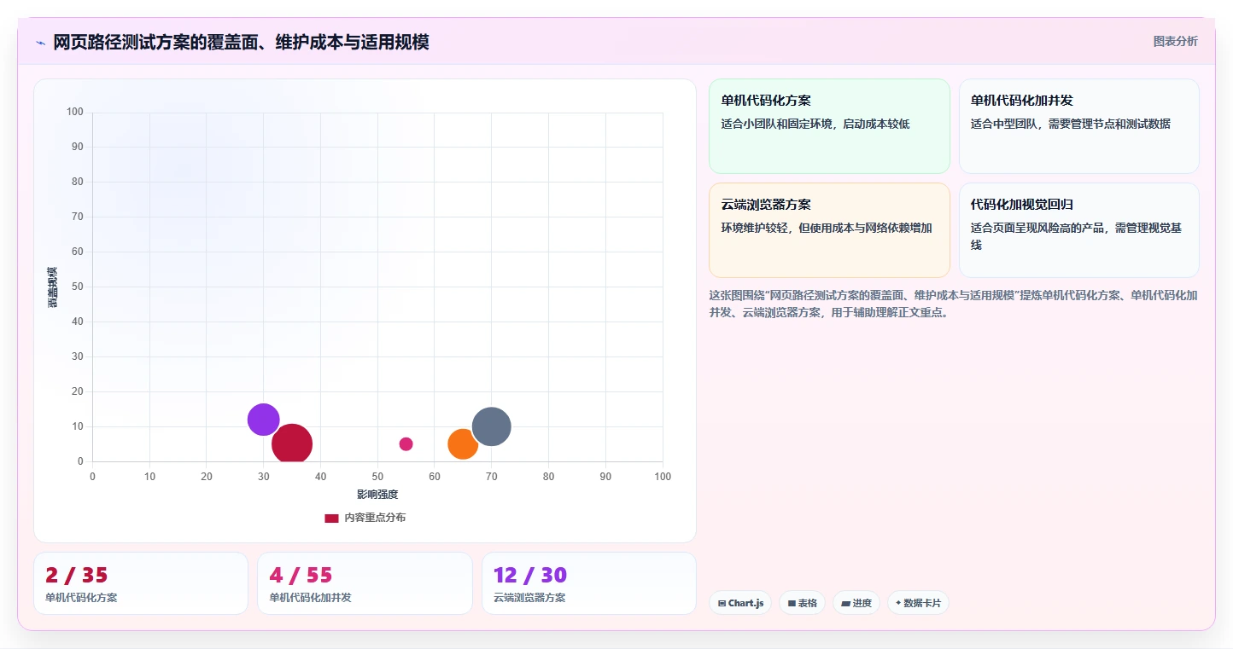Click the text 适合小团队和固定环境，启动成本较低
The height and width of the screenshot is (649, 1233).
click(815, 124)
